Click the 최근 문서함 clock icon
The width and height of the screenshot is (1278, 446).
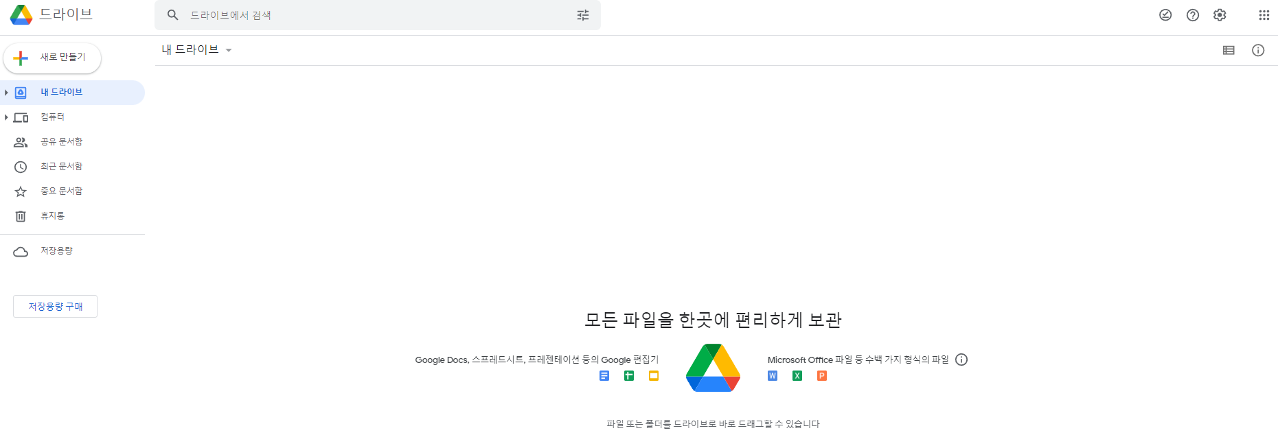tap(21, 167)
